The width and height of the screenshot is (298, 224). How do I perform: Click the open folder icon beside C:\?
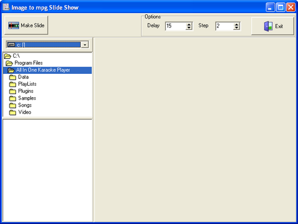(7, 56)
